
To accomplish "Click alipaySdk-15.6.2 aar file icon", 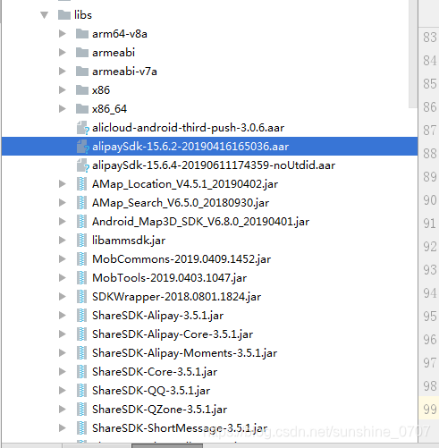I will coord(82,147).
